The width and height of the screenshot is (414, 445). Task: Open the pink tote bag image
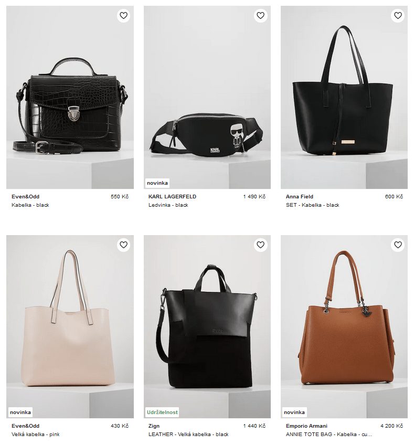click(70, 326)
